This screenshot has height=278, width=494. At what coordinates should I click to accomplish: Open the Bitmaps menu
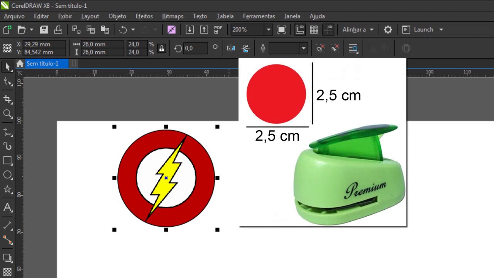173,16
